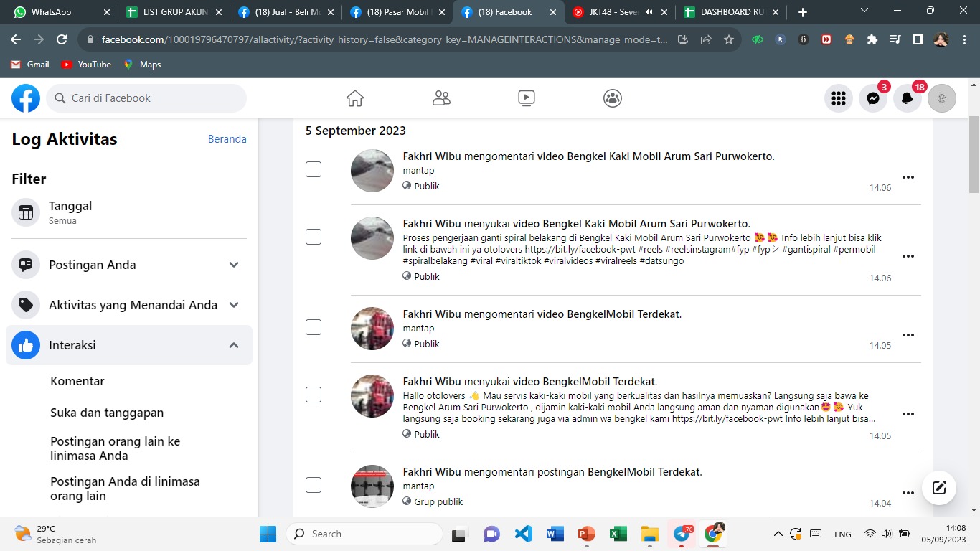980x551 pixels.
Task: Open the Windows Start menu
Action: click(268, 534)
